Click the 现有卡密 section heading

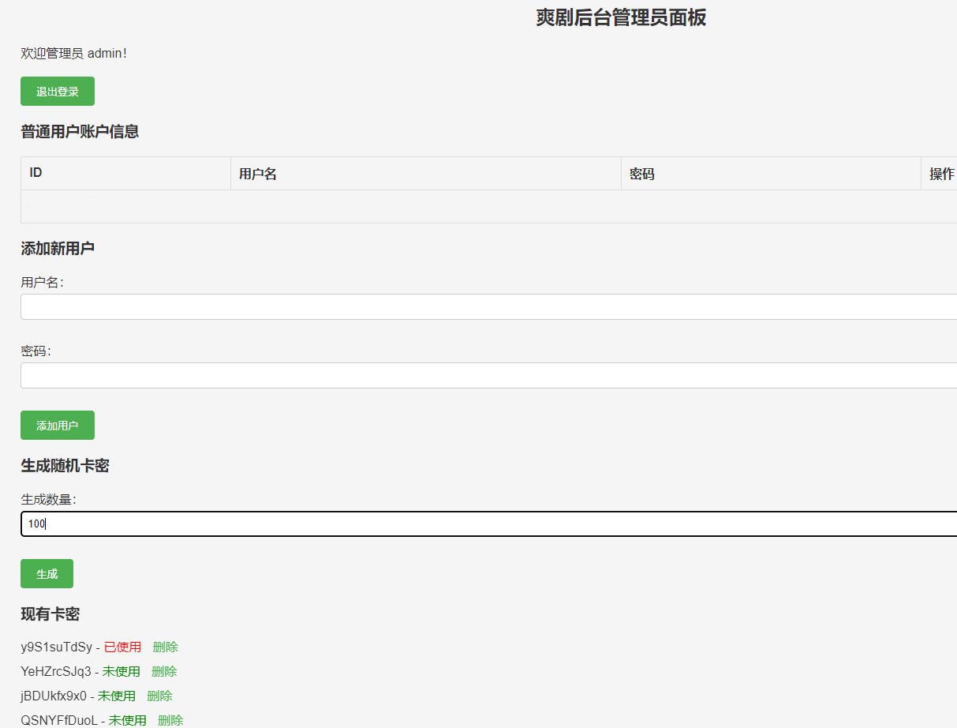pos(49,614)
